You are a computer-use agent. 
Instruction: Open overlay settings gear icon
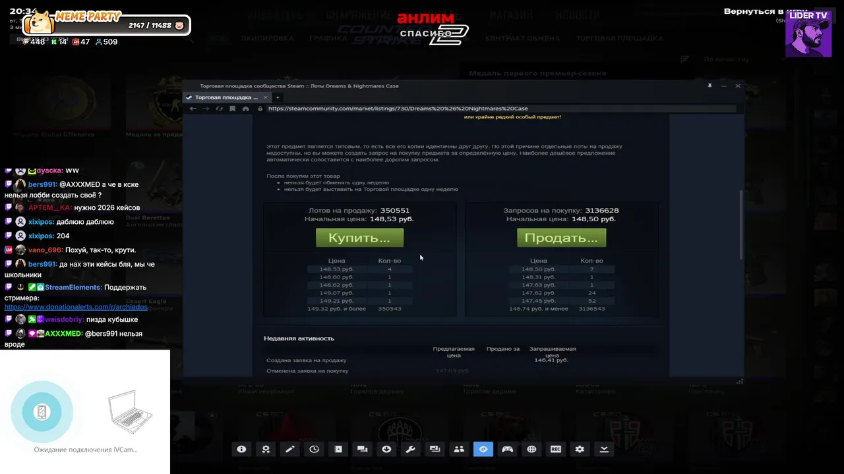click(580, 449)
